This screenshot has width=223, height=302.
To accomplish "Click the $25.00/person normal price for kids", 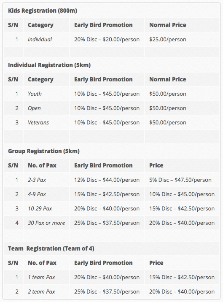I will pos(168,40).
